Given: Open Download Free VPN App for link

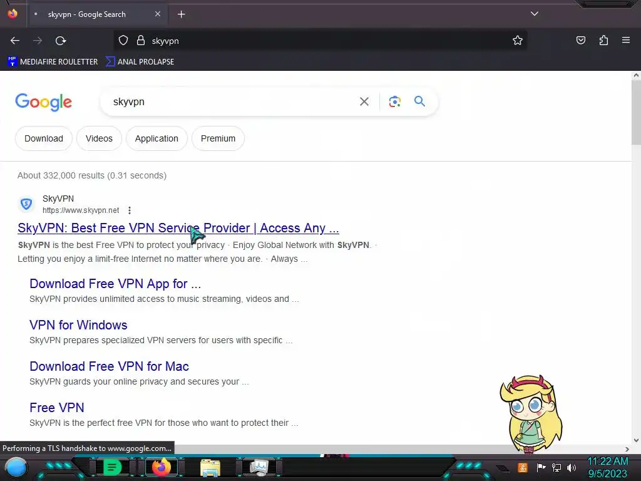Looking at the screenshot, I should pos(115,284).
